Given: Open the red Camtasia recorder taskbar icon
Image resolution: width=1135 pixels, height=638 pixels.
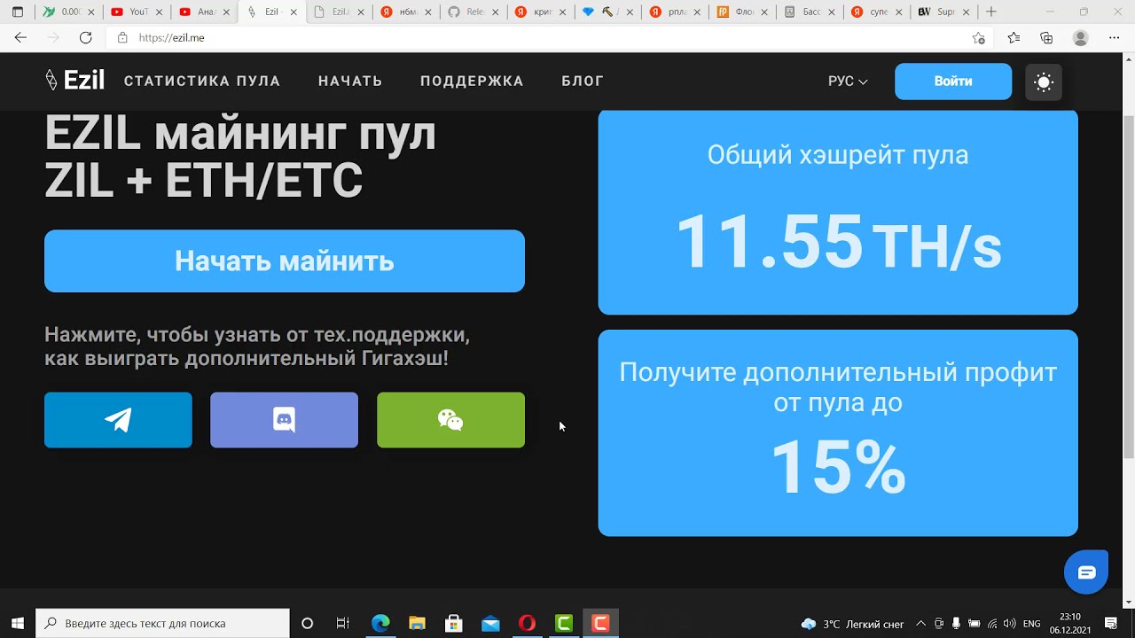Looking at the screenshot, I should pos(600,624).
